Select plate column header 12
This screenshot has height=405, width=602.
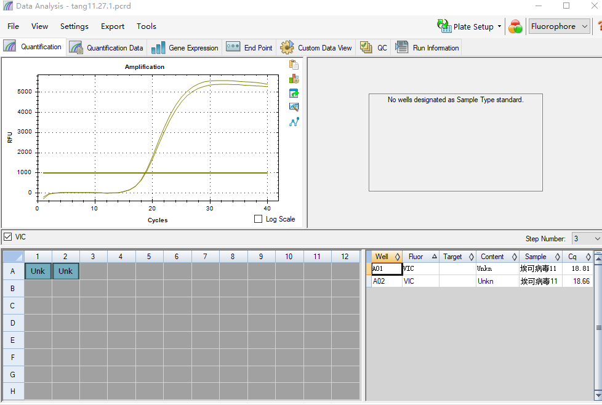click(345, 257)
